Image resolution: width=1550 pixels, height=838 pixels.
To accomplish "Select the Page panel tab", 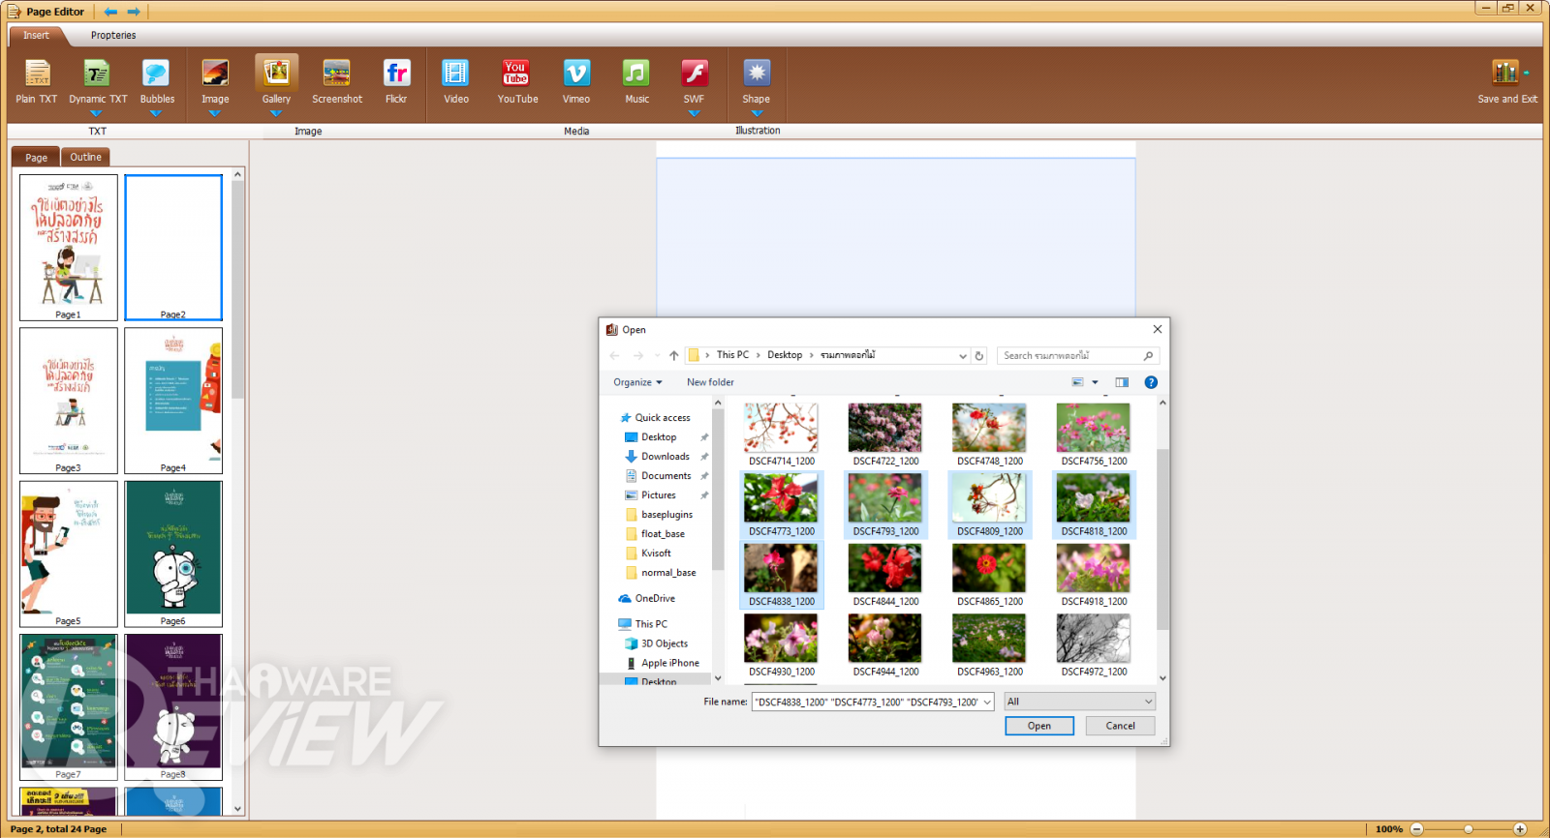I will pos(36,158).
